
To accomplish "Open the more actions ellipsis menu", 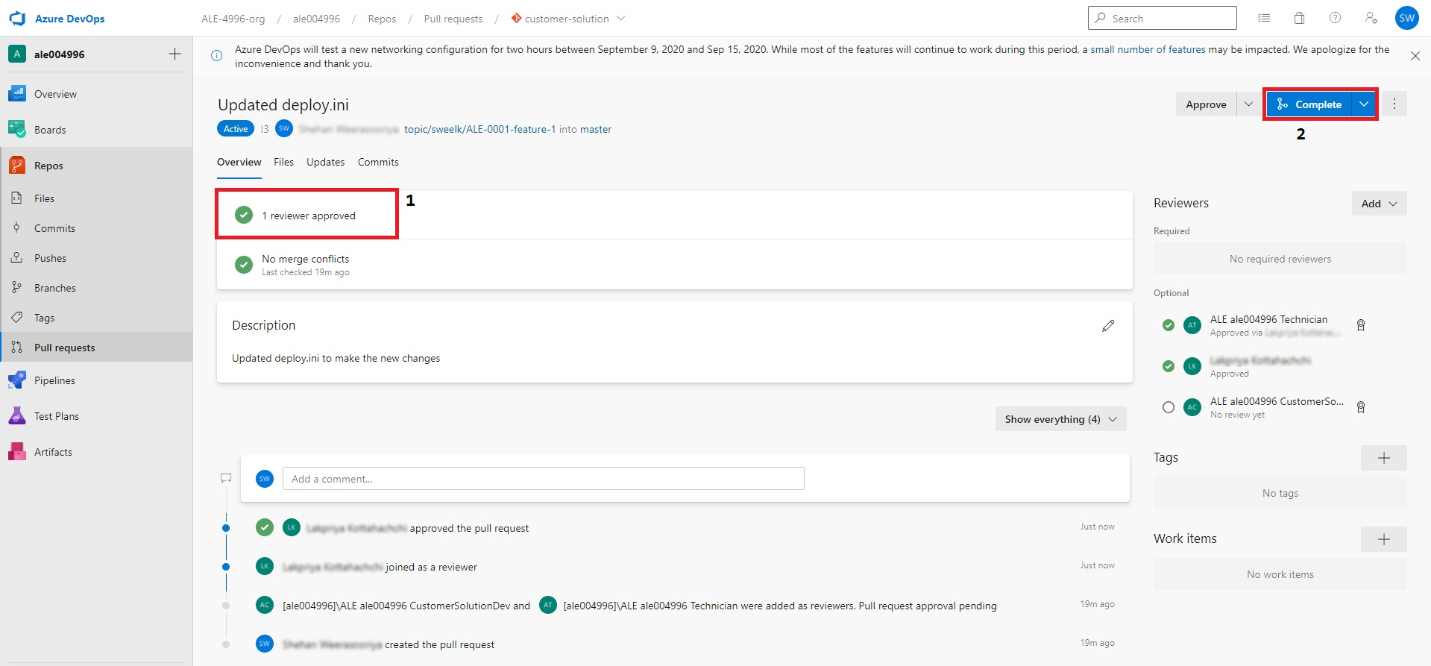I will pos(1394,104).
